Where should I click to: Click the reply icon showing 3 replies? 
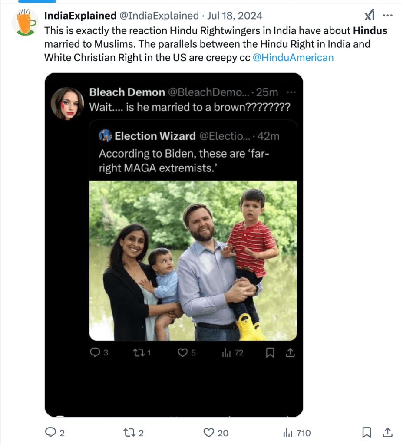tap(95, 353)
